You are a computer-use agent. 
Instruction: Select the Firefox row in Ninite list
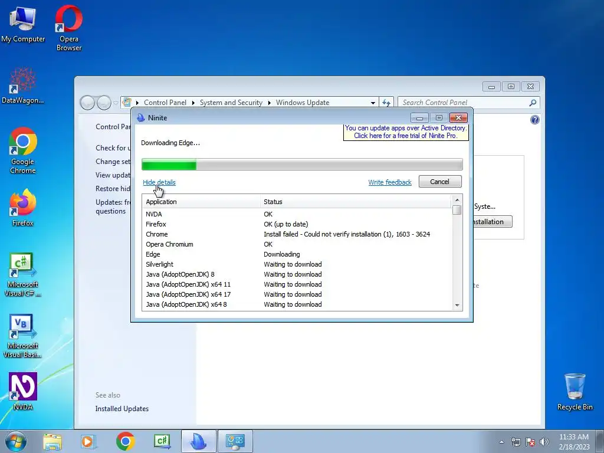(297, 224)
